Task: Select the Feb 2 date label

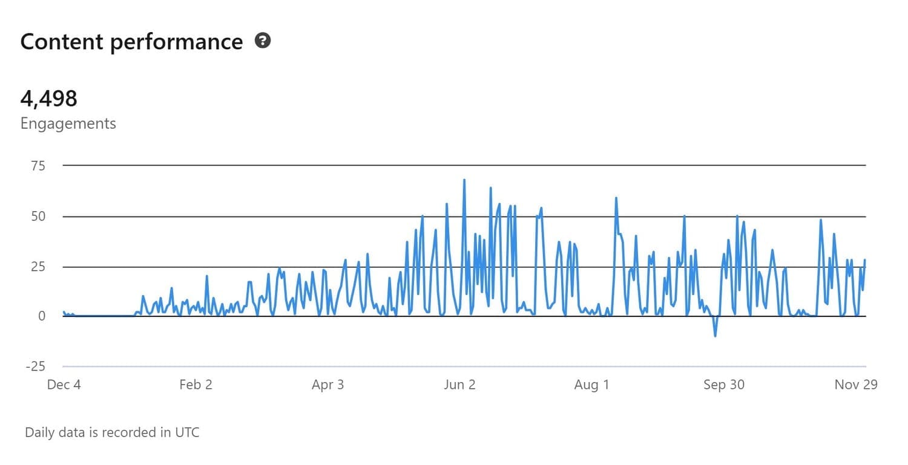Action: tap(196, 385)
